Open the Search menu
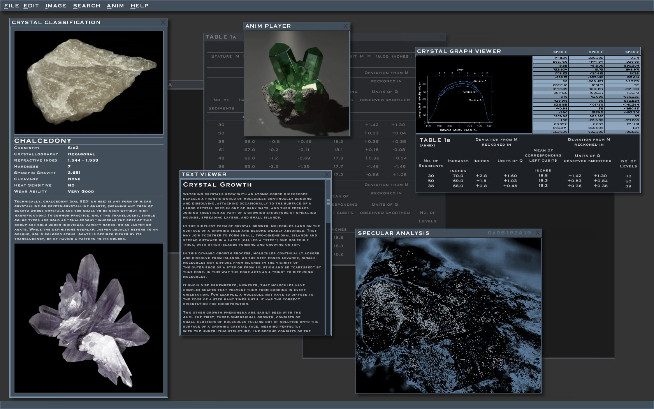Viewport: 654px width, 409px height. 86,6
